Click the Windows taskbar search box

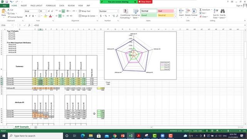click(36, 136)
